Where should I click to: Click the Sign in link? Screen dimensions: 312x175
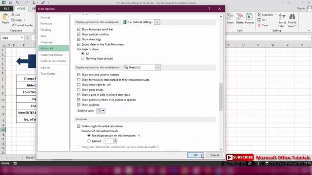(301, 8)
